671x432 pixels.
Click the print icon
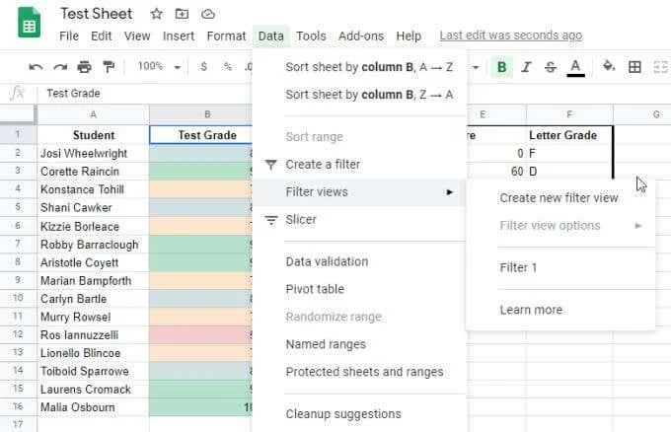[84, 67]
